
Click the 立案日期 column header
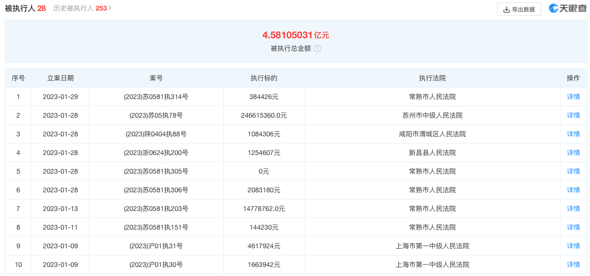pos(60,78)
